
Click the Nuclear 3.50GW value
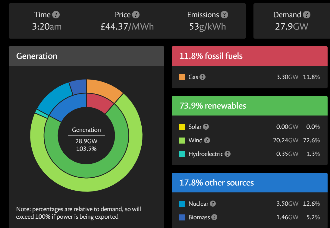[287, 204]
